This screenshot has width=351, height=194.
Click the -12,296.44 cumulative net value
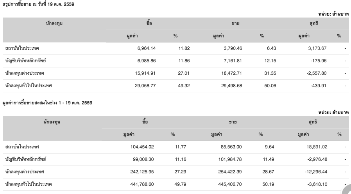click(316, 172)
